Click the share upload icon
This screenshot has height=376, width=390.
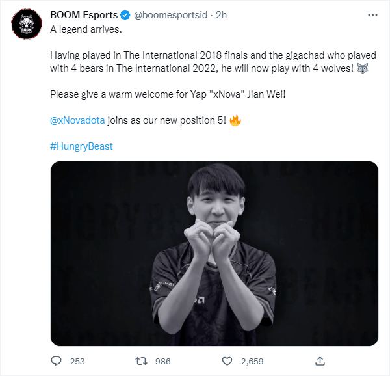coord(320,360)
